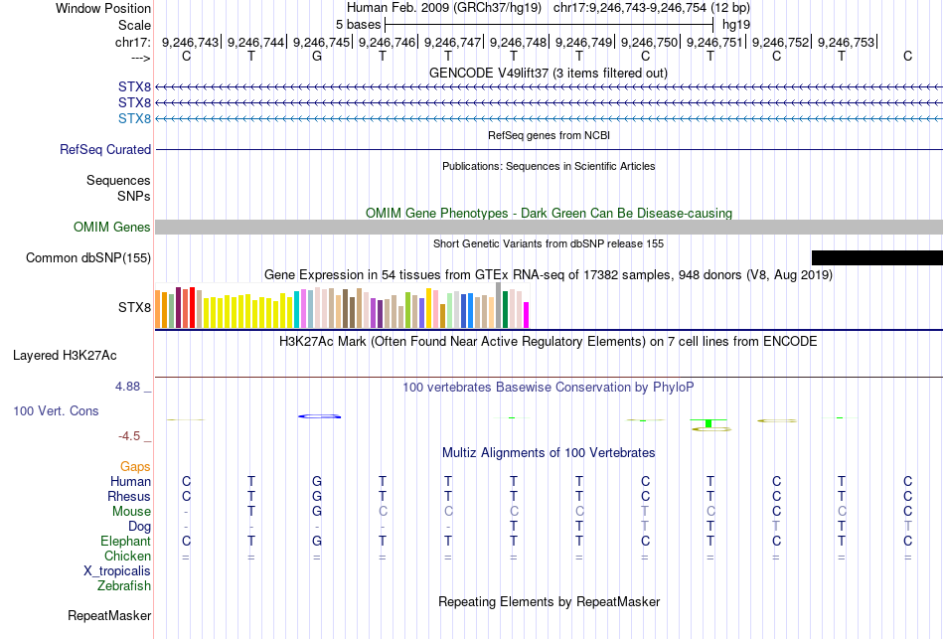
Task: Click the Sequences track label
Action: coord(118,180)
